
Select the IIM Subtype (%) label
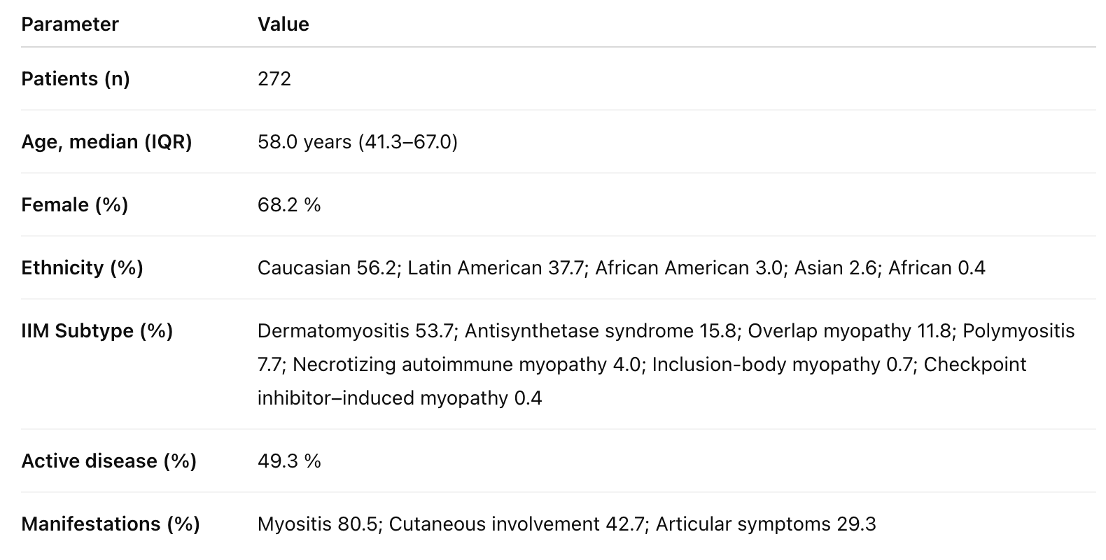pos(97,331)
